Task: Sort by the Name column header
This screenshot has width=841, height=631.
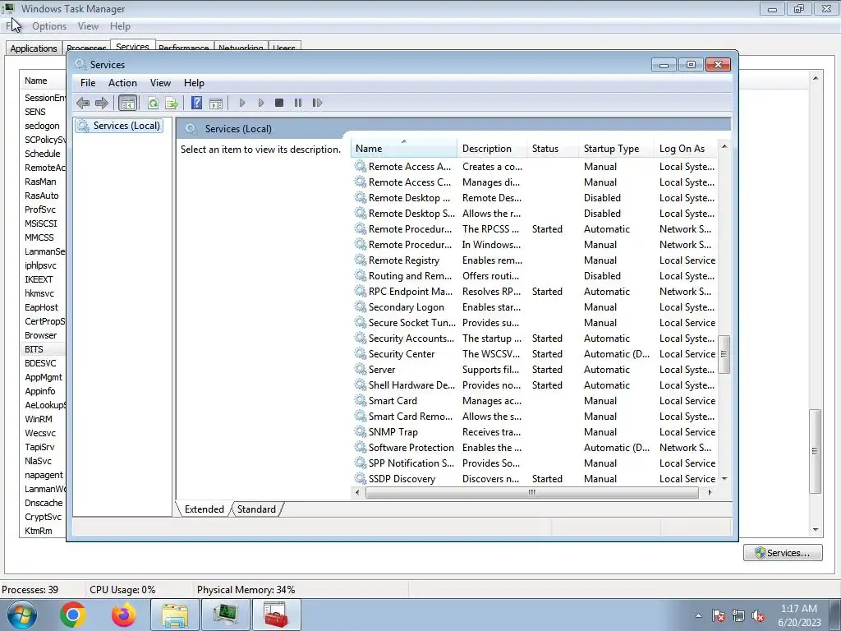Action: 404,149
